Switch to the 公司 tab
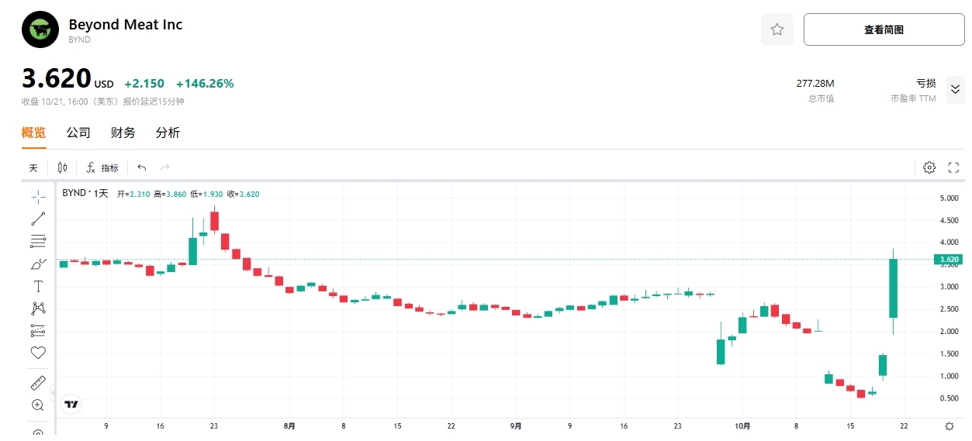The width and height of the screenshot is (972, 441). 78,133
